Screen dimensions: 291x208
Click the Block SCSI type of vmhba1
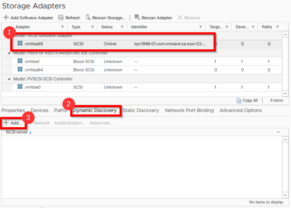pos(84,62)
